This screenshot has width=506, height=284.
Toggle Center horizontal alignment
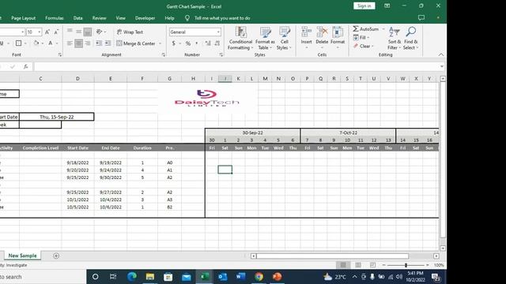(x=79, y=43)
